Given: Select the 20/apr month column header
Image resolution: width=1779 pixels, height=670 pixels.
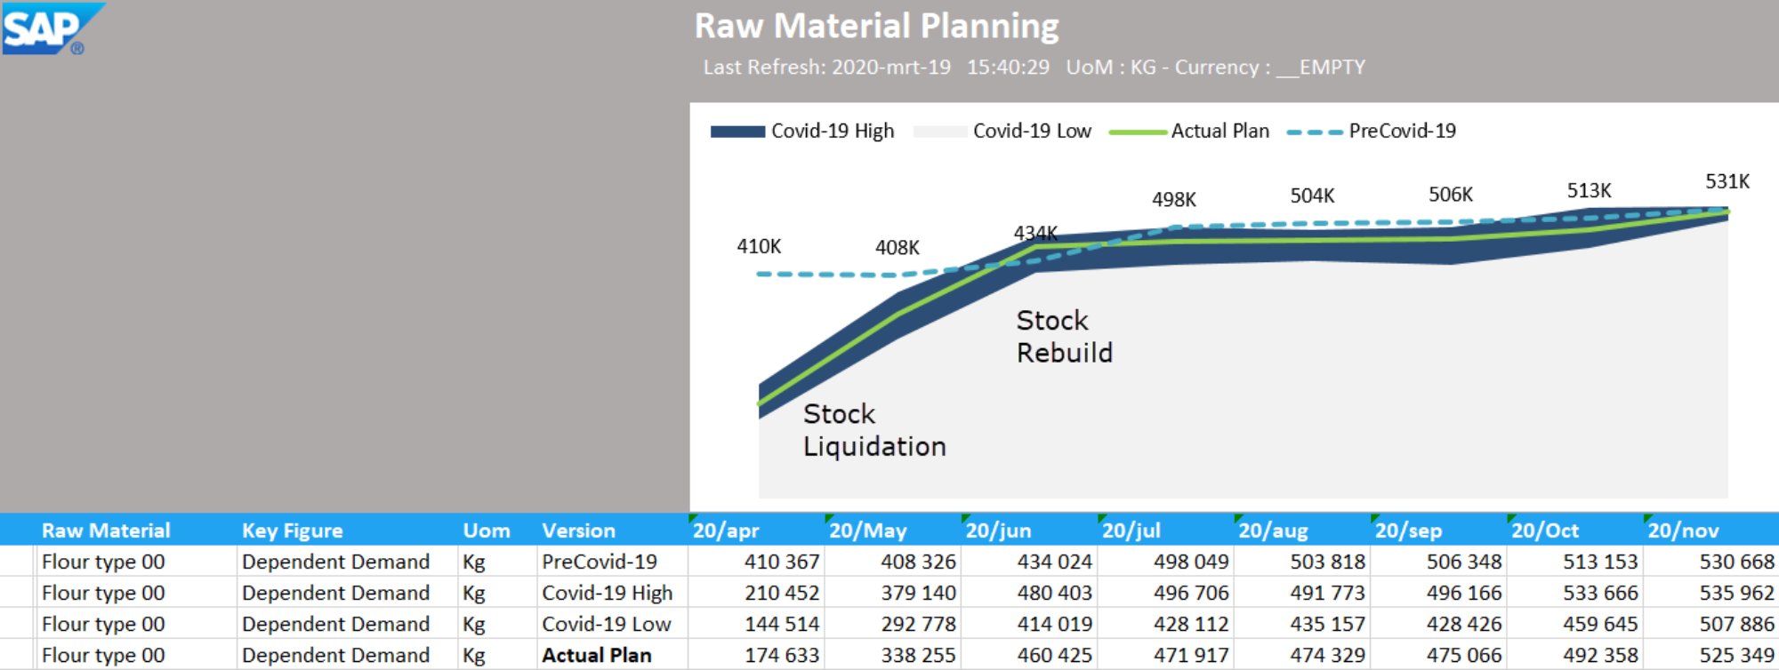Looking at the screenshot, I should (x=726, y=530).
